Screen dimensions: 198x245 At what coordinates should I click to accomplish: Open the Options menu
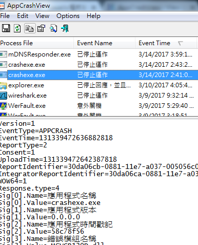(x=68, y=16)
